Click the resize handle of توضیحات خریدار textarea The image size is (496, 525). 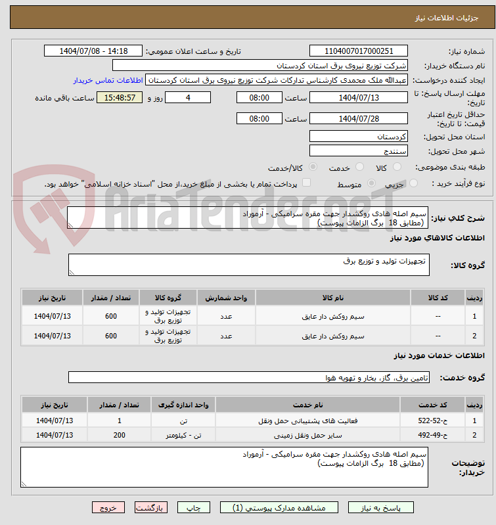click(24, 484)
